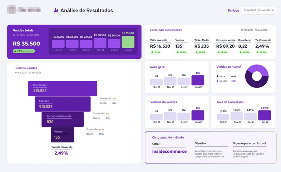Viewport: 281px width, 172px height.
Task: Click the green growth badge under Tx. Conversão
Action: coord(261,52)
